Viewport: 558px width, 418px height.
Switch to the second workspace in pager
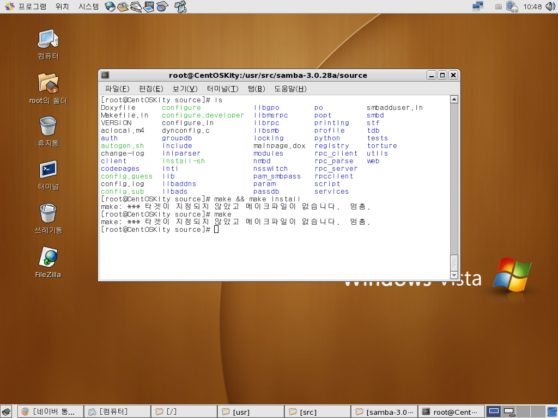[x=509, y=411]
